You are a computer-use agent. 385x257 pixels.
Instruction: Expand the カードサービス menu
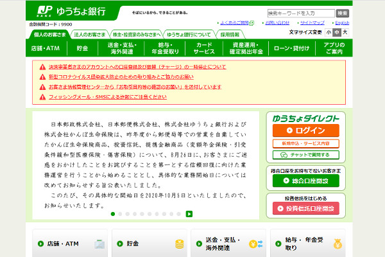[204, 47]
